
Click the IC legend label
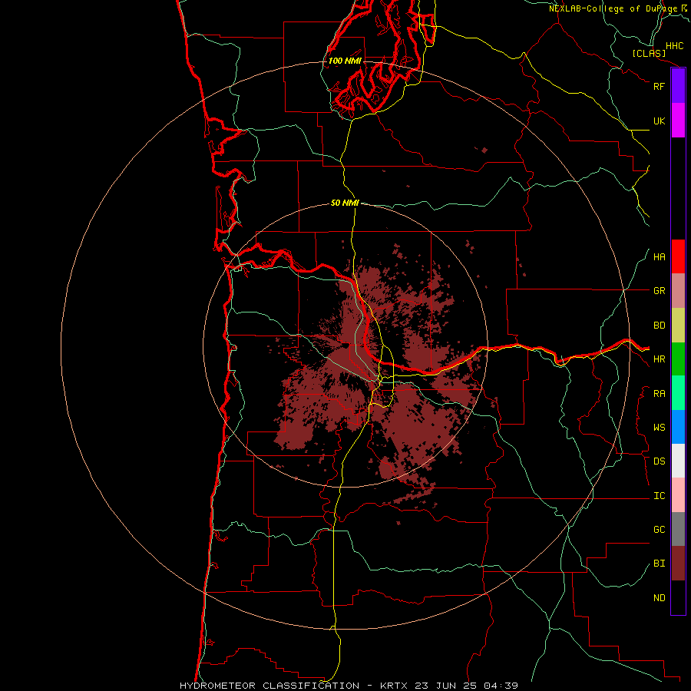point(659,496)
